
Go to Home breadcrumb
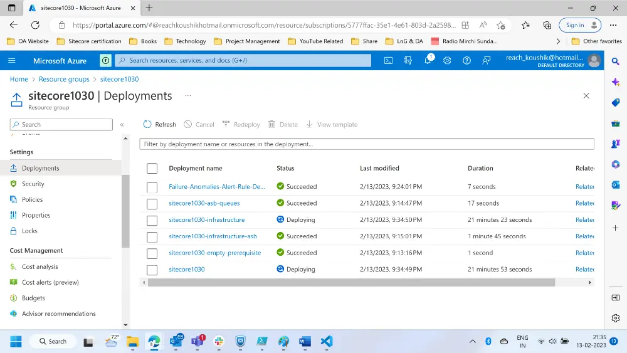(x=19, y=79)
